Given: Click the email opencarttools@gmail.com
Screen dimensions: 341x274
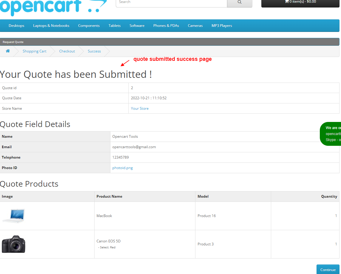Looking at the screenshot, I should 134,147.
